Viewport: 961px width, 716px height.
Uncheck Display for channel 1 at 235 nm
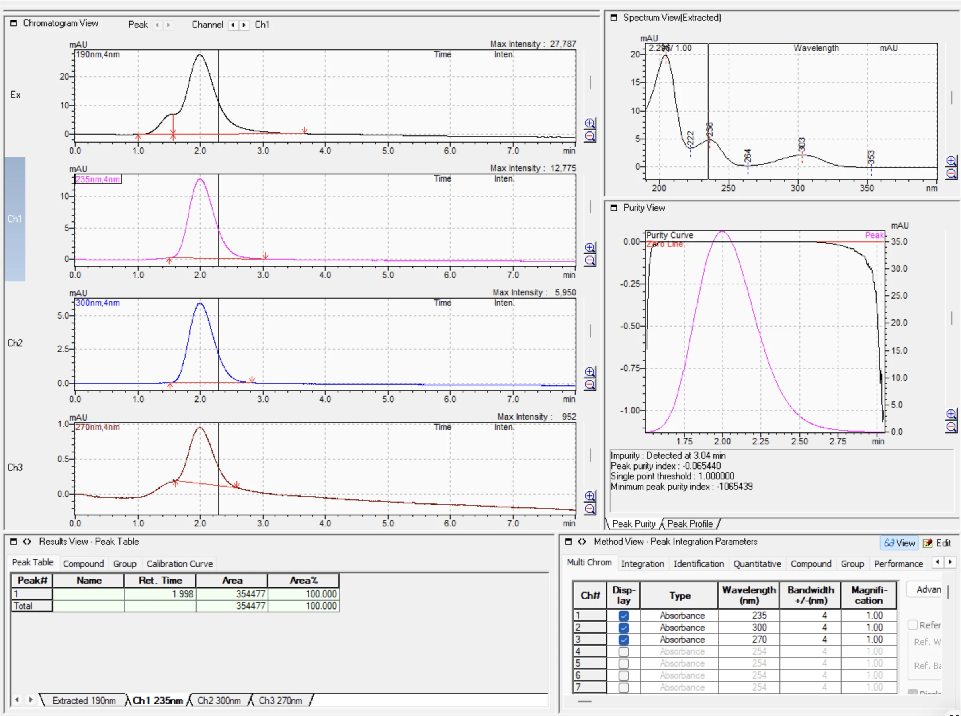[x=623, y=615]
